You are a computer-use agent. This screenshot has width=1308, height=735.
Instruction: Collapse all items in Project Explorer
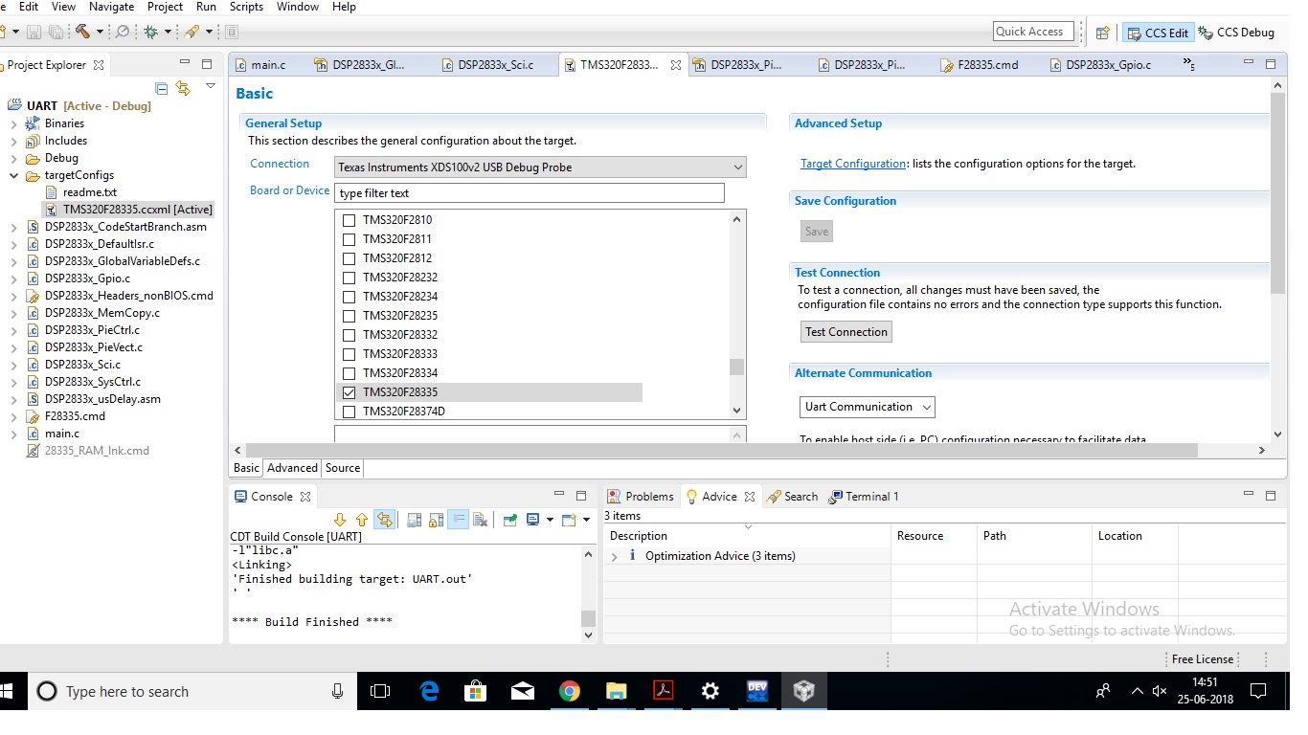[x=162, y=88]
